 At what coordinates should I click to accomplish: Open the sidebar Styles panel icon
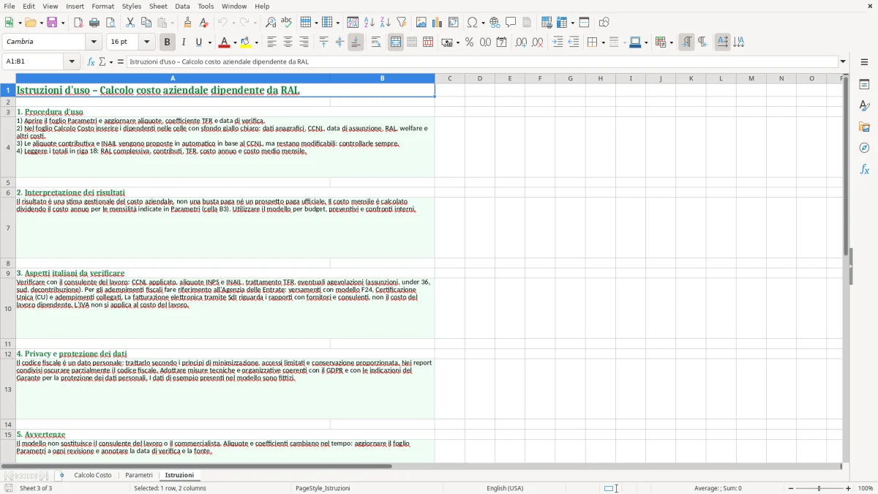pos(864,106)
